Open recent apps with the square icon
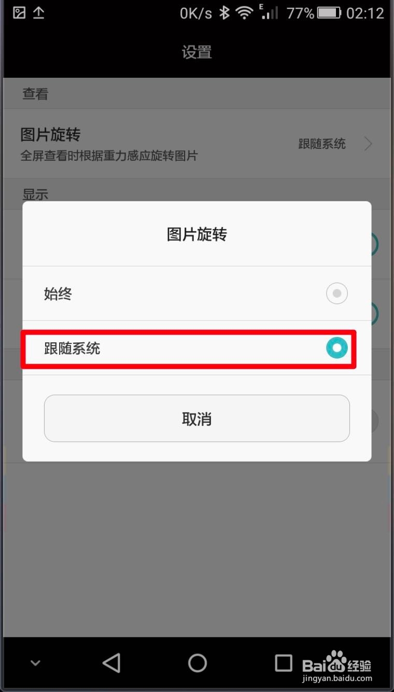Screen dimensions: 394x692 (x=284, y=662)
